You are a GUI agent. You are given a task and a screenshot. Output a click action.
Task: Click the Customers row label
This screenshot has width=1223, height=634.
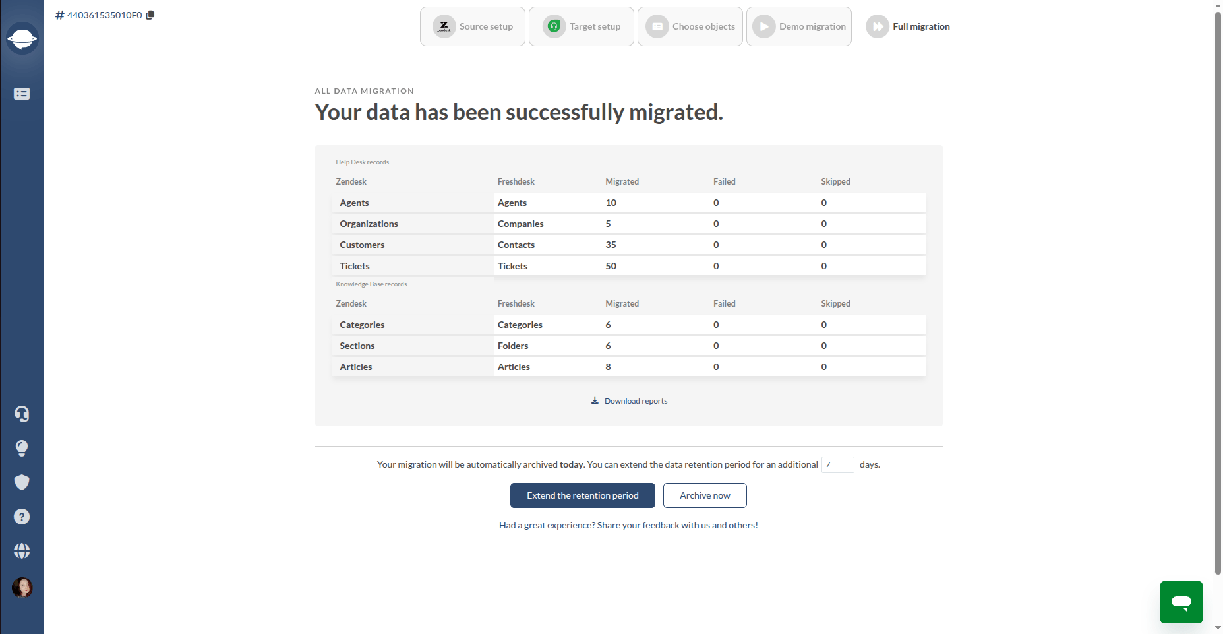click(x=362, y=245)
